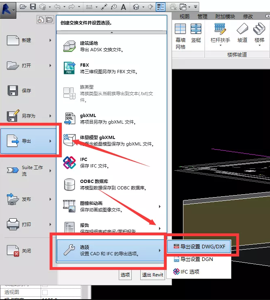
Task: Choose IFC export option
Action: pyautogui.click(x=111, y=163)
